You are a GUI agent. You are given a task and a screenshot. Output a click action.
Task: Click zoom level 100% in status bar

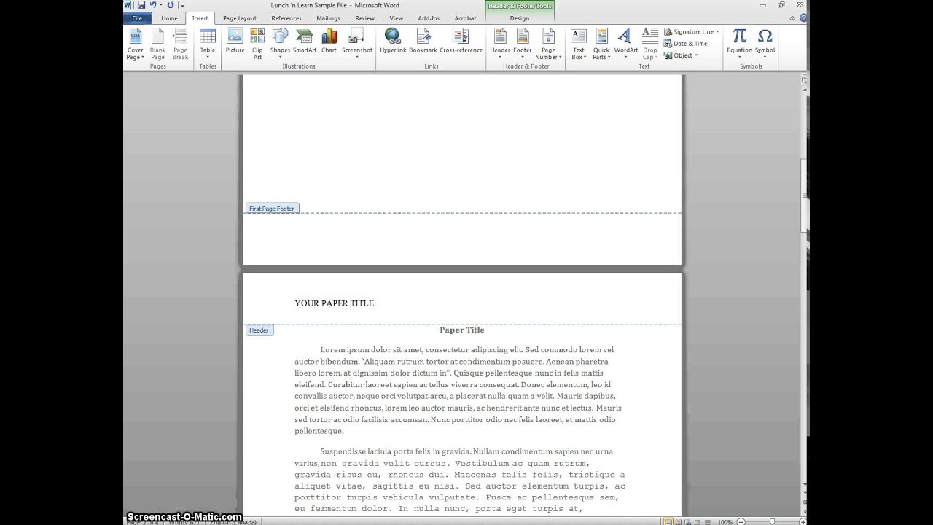tap(725, 522)
